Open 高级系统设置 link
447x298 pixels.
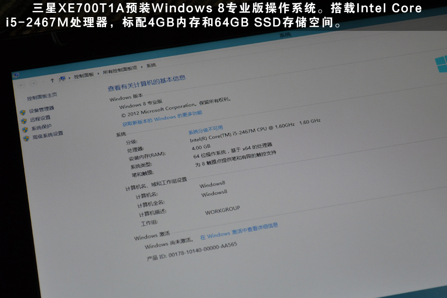[48, 135]
